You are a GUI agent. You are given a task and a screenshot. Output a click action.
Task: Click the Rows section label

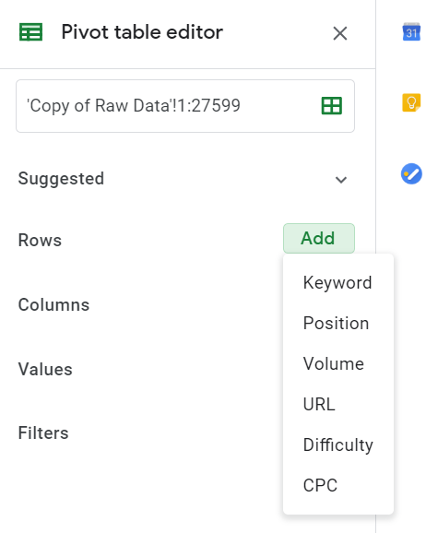pos(40,241)
